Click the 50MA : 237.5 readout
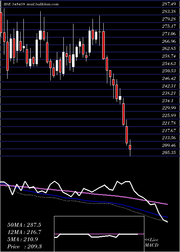180x252 pixels. pyautogui.click(x=24, y=225)
